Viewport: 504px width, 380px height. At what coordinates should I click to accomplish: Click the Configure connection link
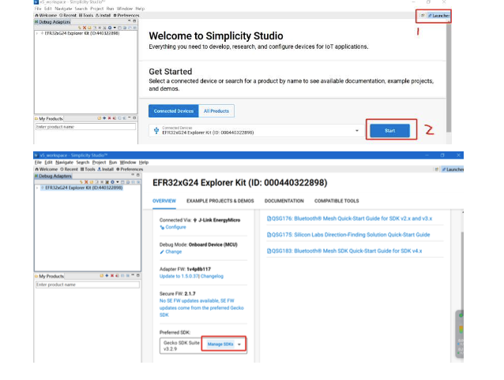173,227
